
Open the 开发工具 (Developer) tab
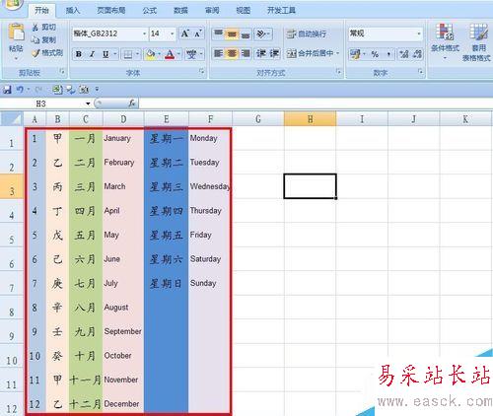tap(281, 11)
